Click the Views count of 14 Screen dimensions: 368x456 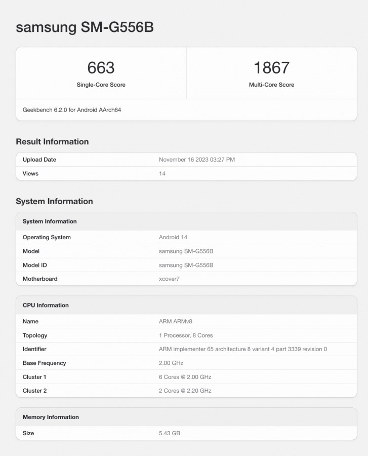click(162, 173)
